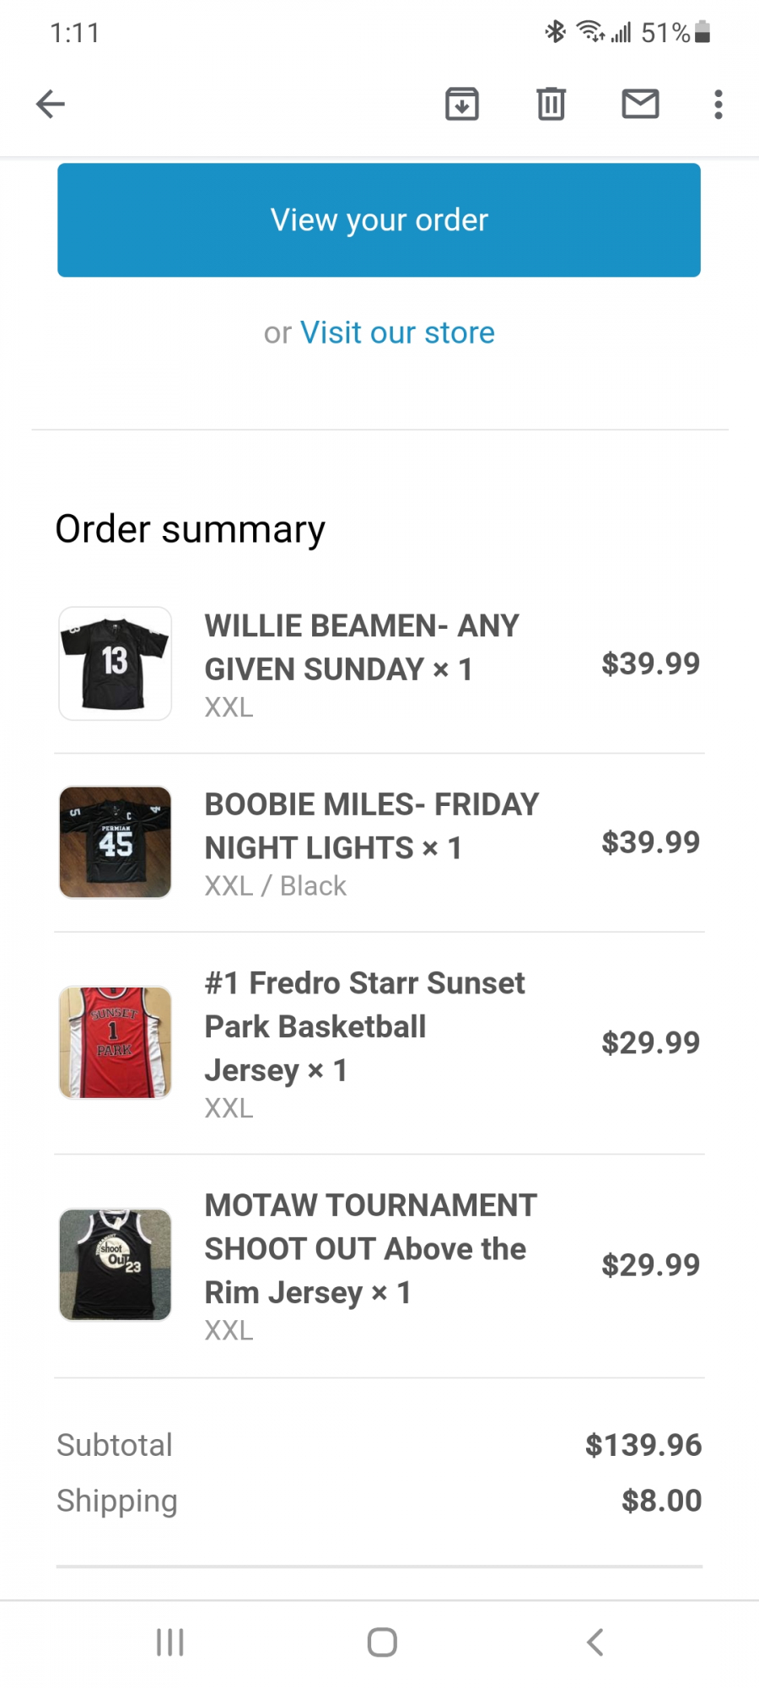
Task: Tap the Order summary heading
Action: (x=191, y=530)
